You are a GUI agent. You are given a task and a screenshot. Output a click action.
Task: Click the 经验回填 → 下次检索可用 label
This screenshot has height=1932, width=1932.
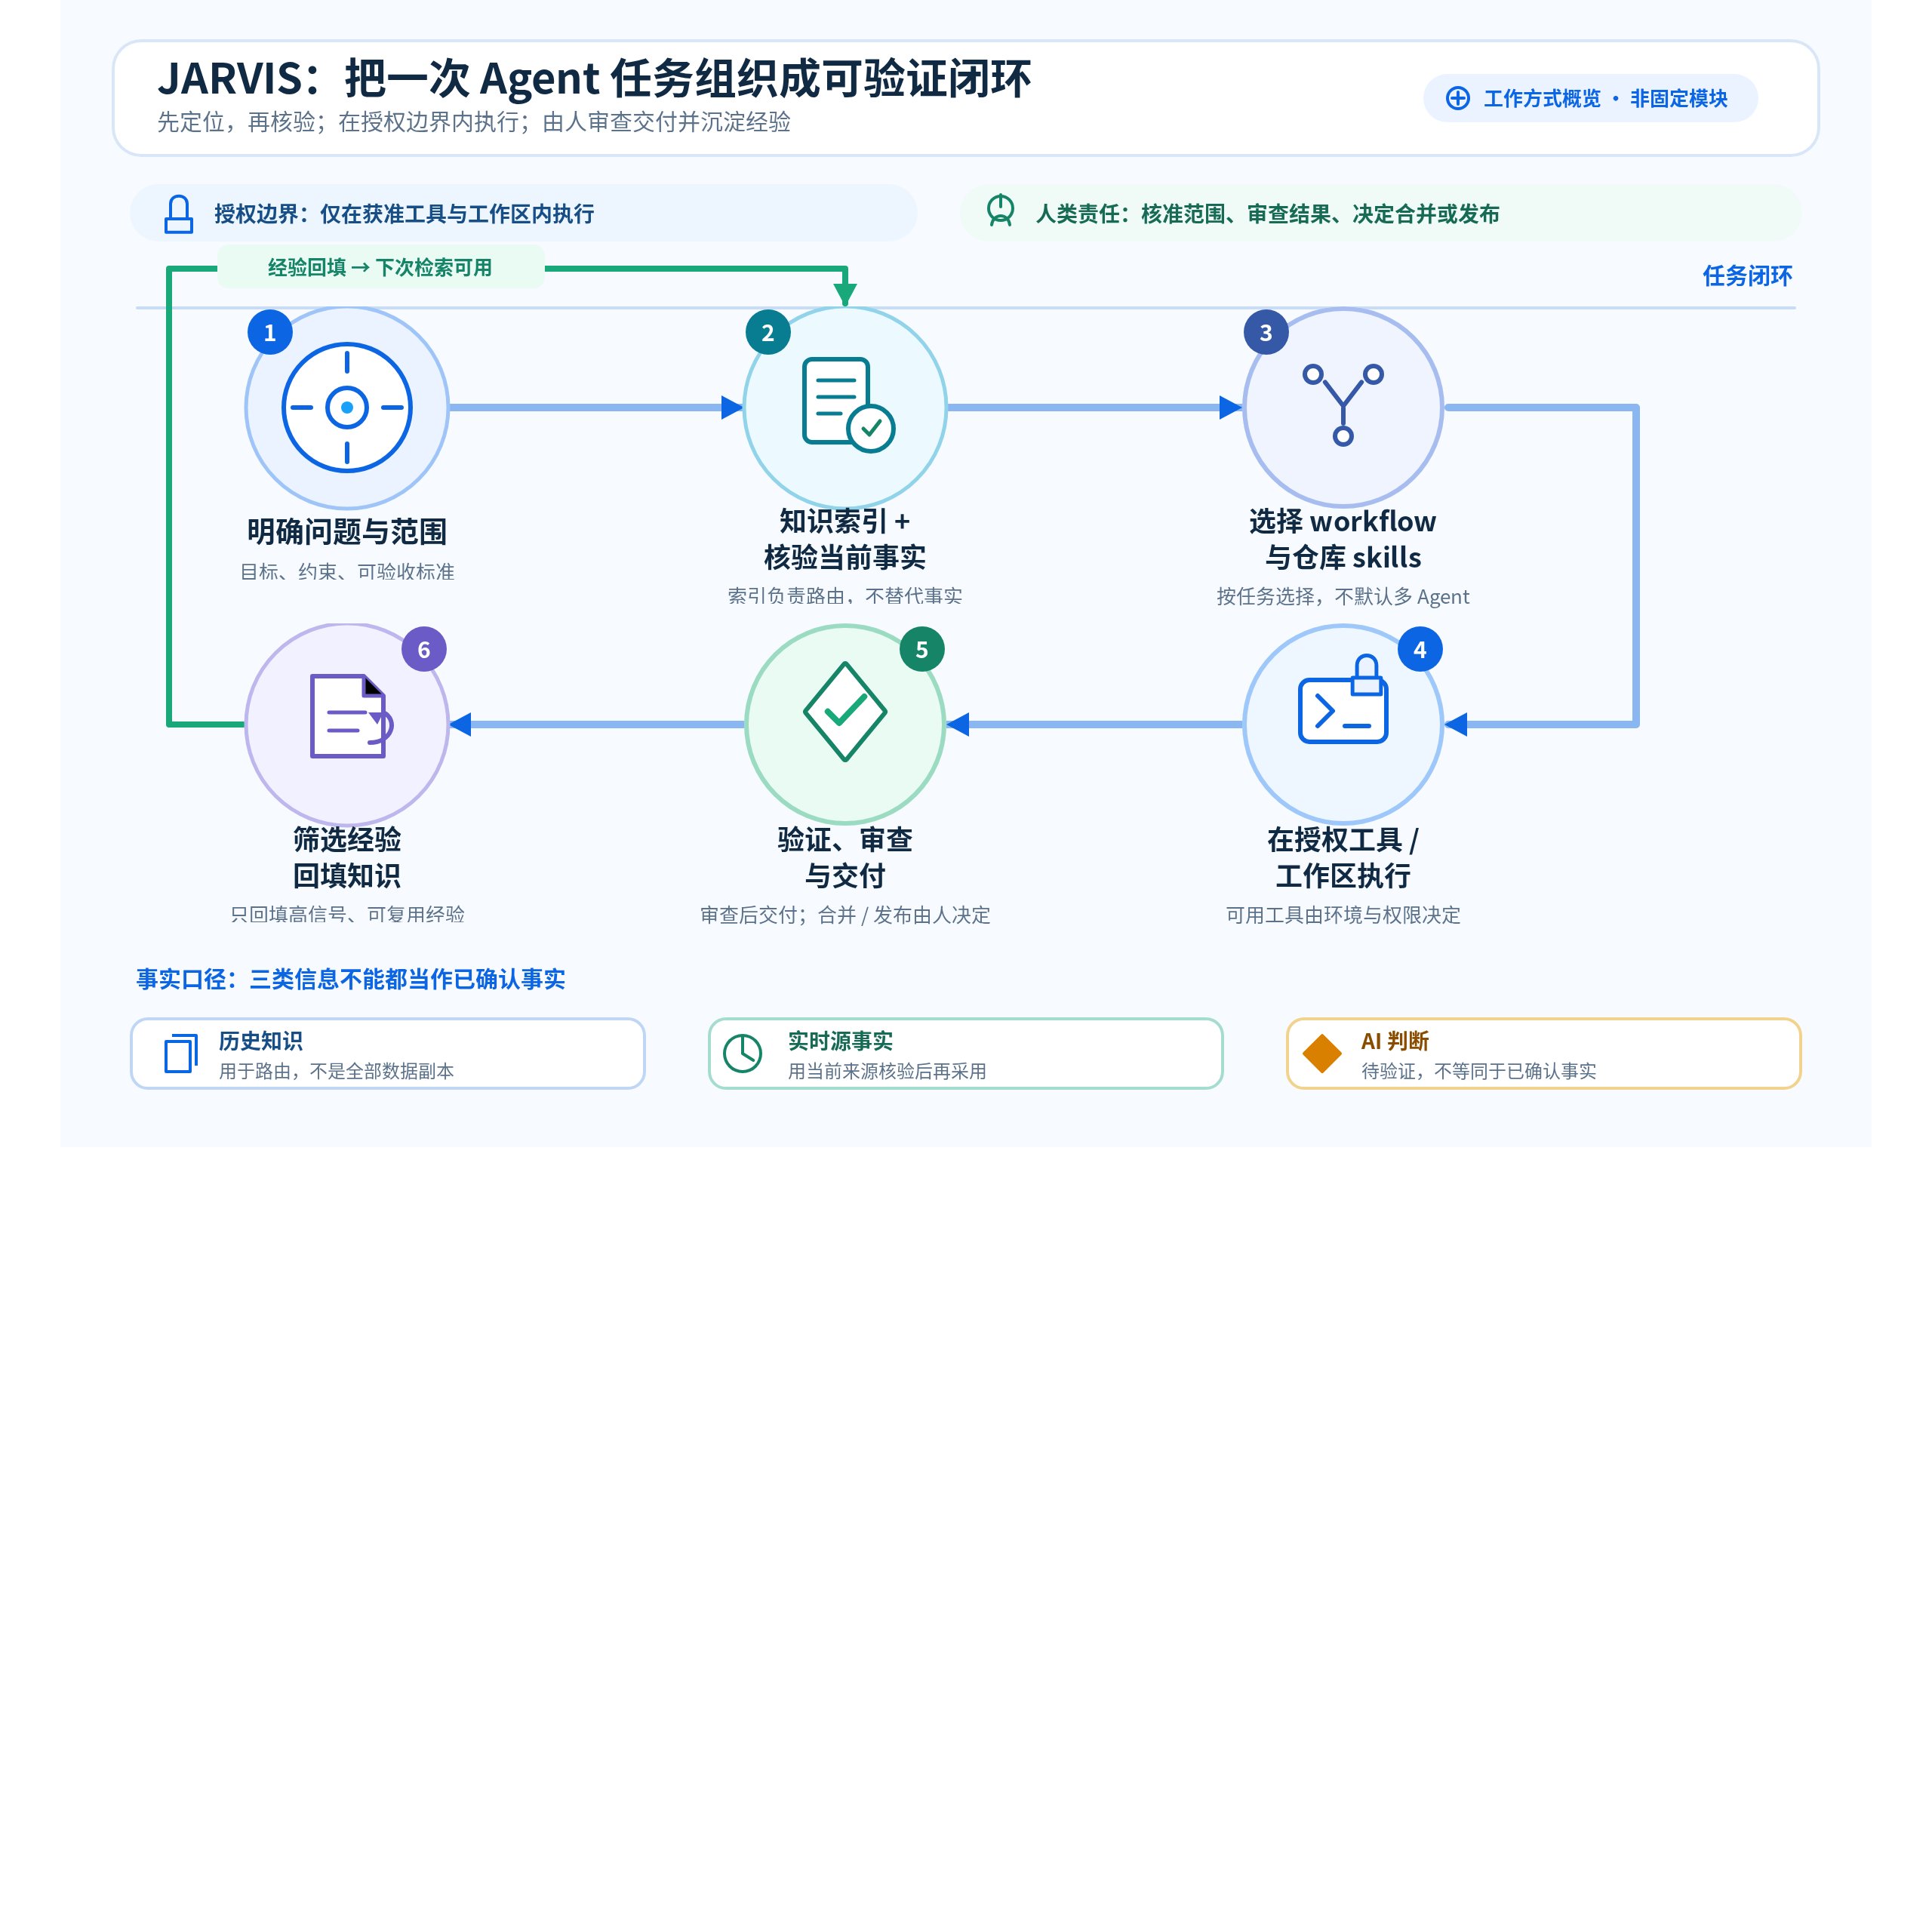pos(380,267)
